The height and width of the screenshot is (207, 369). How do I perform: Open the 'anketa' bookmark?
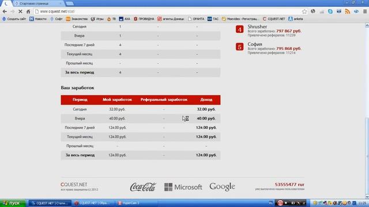tap(296, 19)
